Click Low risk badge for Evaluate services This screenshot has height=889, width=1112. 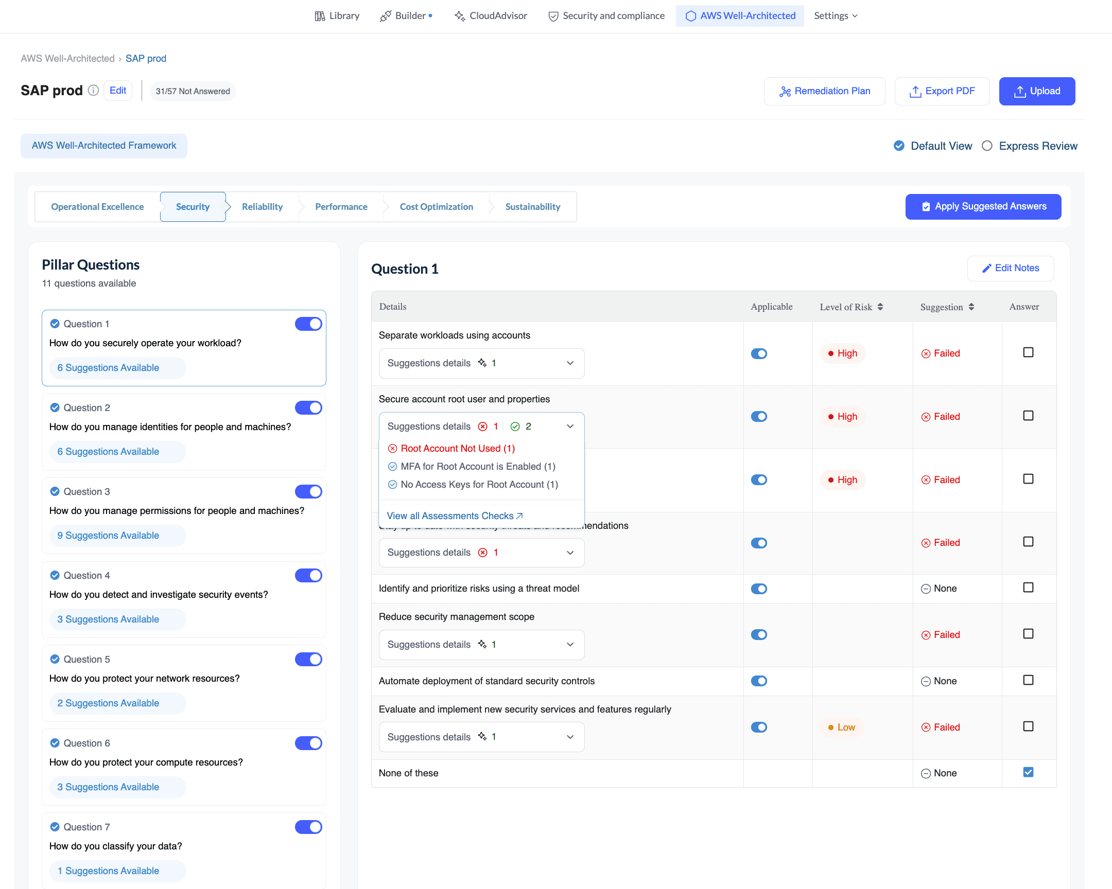pyautogui.click(x=841, y=727)
